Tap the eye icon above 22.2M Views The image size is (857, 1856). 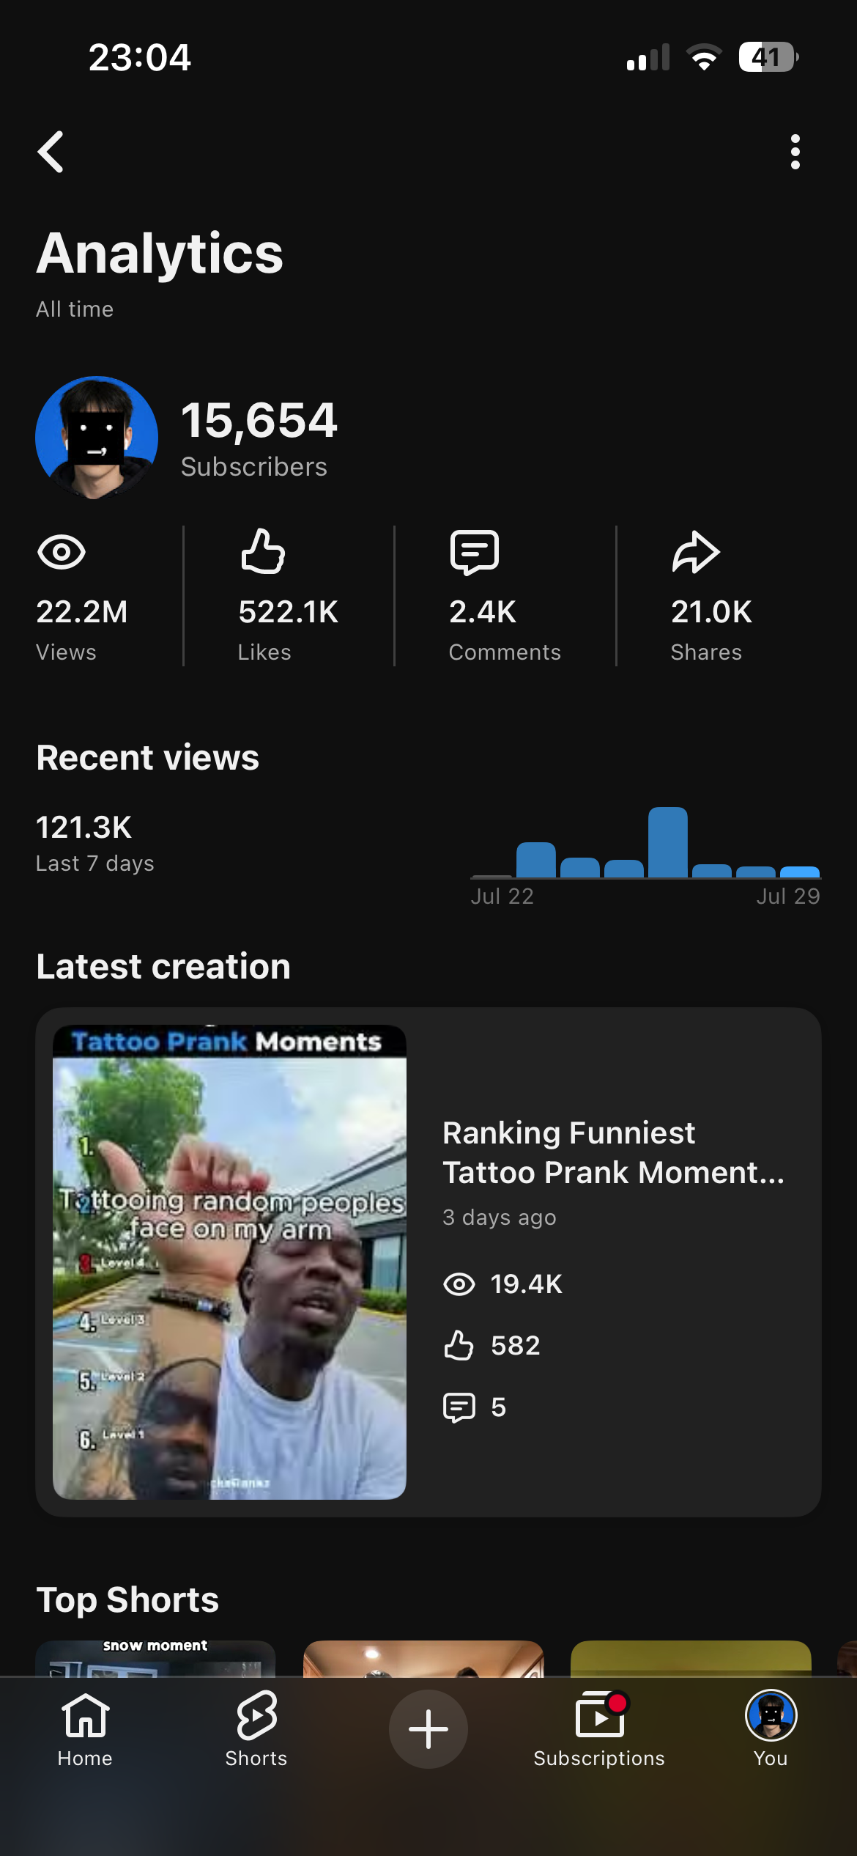tap(62, 552)
